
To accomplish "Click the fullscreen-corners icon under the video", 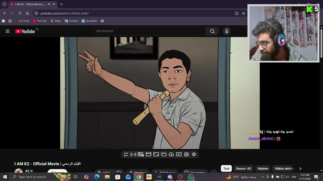I will [x=156, y=154].
